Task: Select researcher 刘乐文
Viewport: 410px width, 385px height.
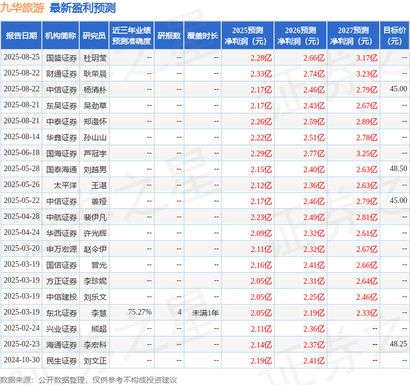Action: point(95,297)
